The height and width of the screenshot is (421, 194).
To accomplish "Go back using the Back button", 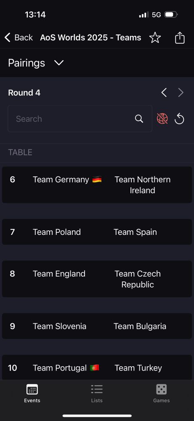I will [19, 37].
